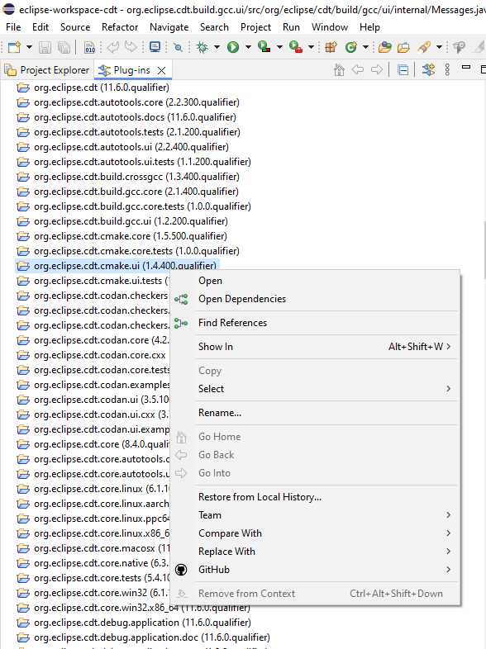Click the green Run button icon

[x=233, y=47]
